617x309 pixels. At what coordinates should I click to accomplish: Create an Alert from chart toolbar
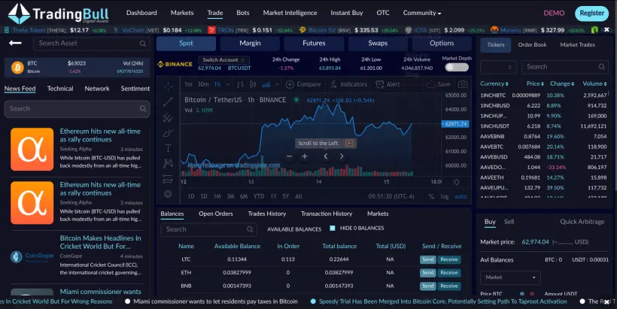[x=388, y=84]
